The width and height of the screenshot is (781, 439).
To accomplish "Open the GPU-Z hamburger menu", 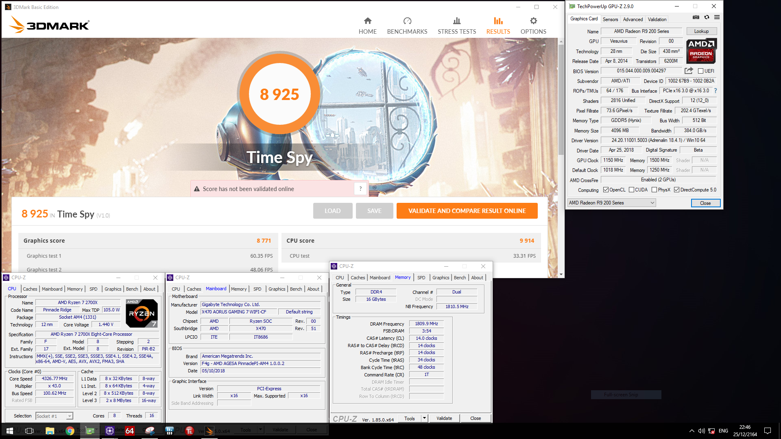I will coord(717,17).
